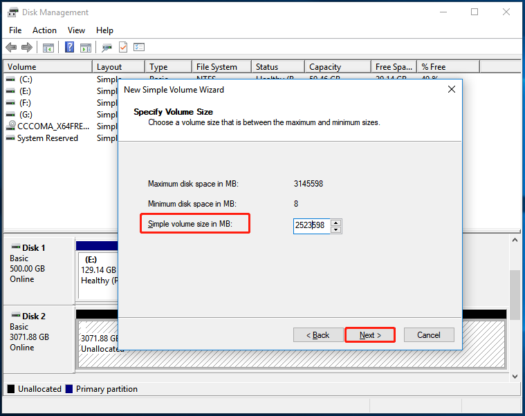Click the System Reserved volume name
Screen dimensions: 525x416
(x=48, y=138)
